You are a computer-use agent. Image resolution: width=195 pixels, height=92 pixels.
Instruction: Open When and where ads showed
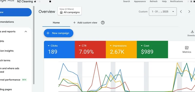tap(9, 70)
